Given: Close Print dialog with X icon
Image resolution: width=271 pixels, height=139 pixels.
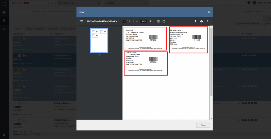Looking at the screenshot, I should coord(209,12).
